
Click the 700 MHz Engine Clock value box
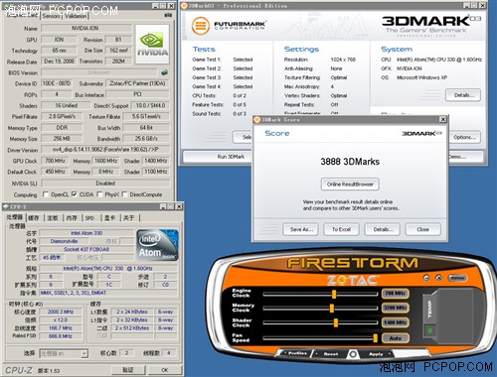pos(396,294)
